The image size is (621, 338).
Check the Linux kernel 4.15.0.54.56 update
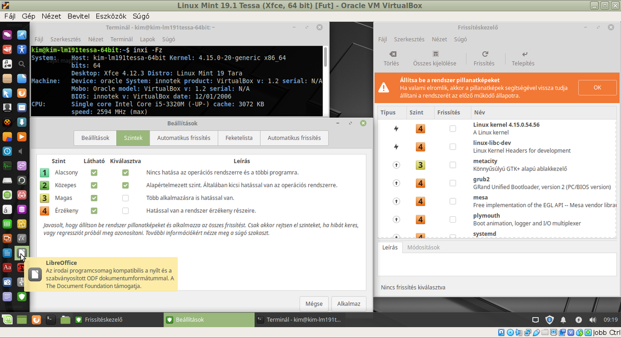453,129
